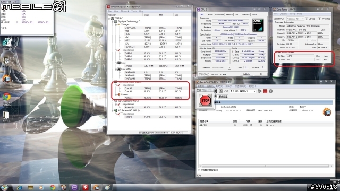Click AMD Athlon logo in CPU-Z
This screenshot has width=340, height=191.
[x=258, y=25]
